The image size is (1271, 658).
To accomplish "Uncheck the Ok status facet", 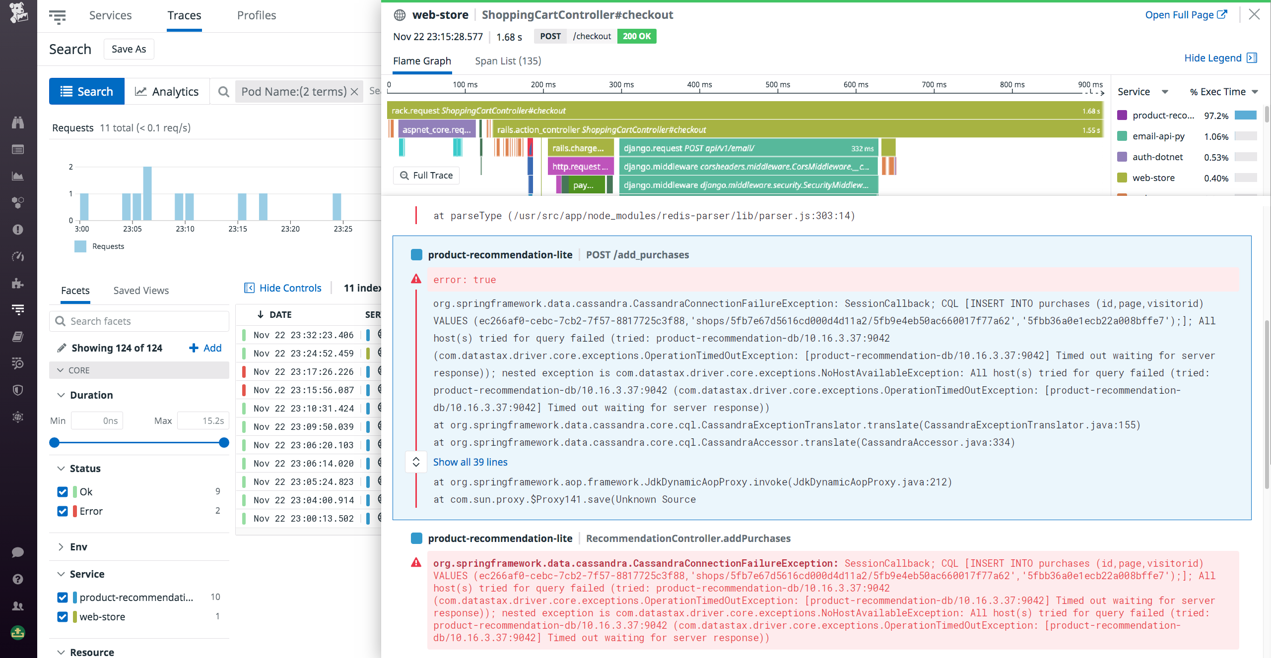I will 63,491.
